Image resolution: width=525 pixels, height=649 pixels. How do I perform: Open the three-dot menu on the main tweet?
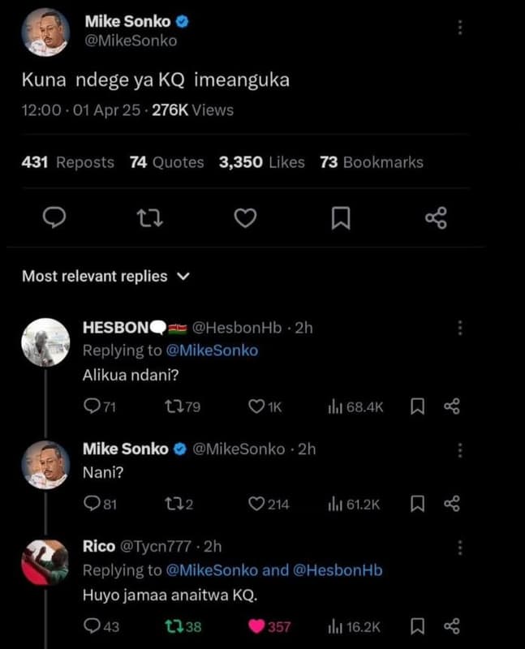click(458, 29)
